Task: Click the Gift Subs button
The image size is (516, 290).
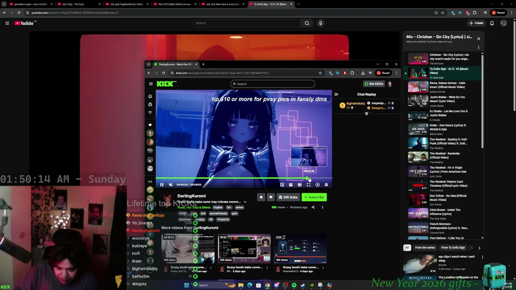Action: 288,197
